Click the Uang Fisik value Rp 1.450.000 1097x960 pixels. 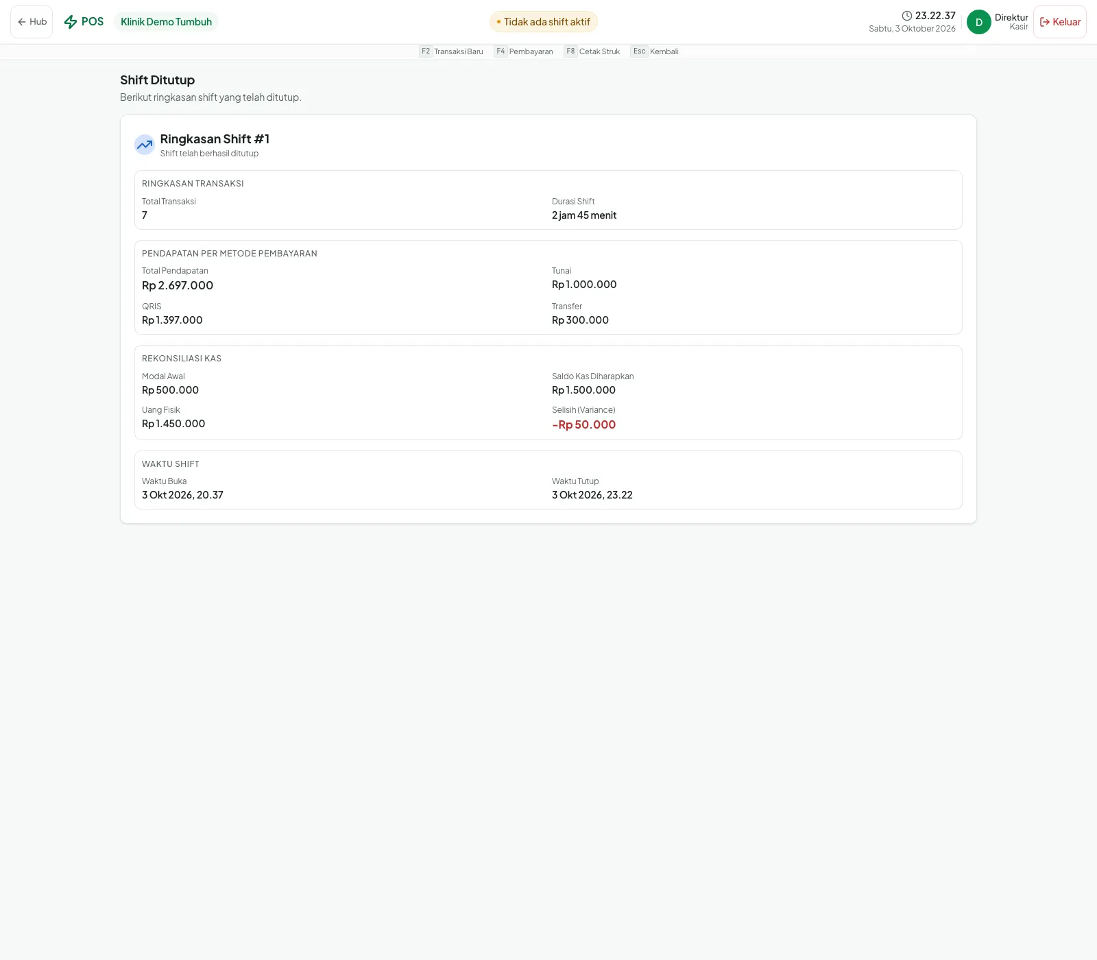click(173, 424)
